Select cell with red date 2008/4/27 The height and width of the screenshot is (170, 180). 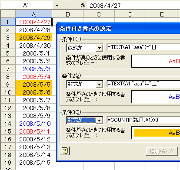point(33,22)
